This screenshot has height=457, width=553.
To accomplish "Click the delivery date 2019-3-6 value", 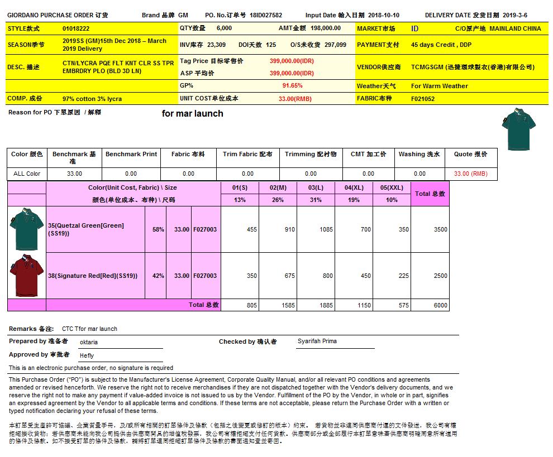I will coord(514,15).
